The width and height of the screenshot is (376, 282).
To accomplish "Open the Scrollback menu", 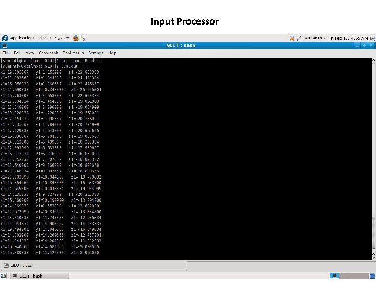I will click(x=49, y=53).
